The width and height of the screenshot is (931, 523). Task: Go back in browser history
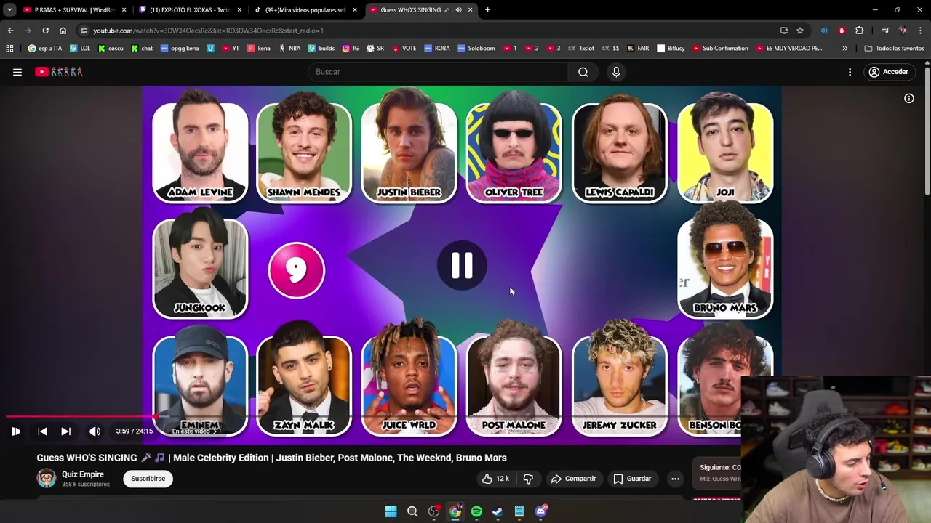click(10, 31)
